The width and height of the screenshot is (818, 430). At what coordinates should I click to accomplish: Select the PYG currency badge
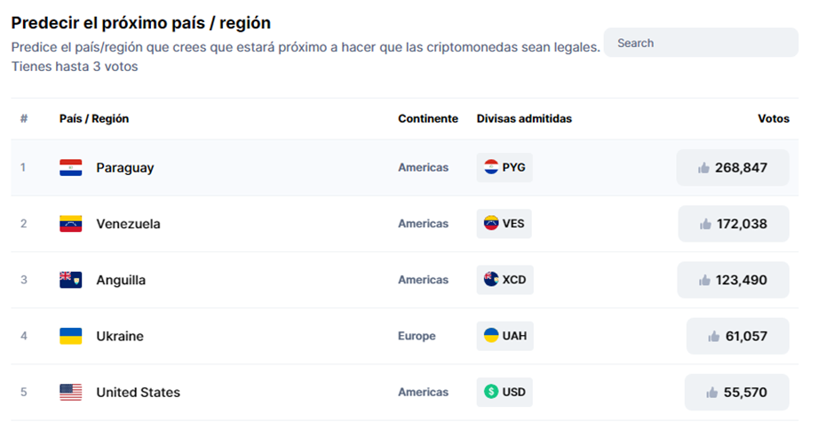[x=504, y=168]
